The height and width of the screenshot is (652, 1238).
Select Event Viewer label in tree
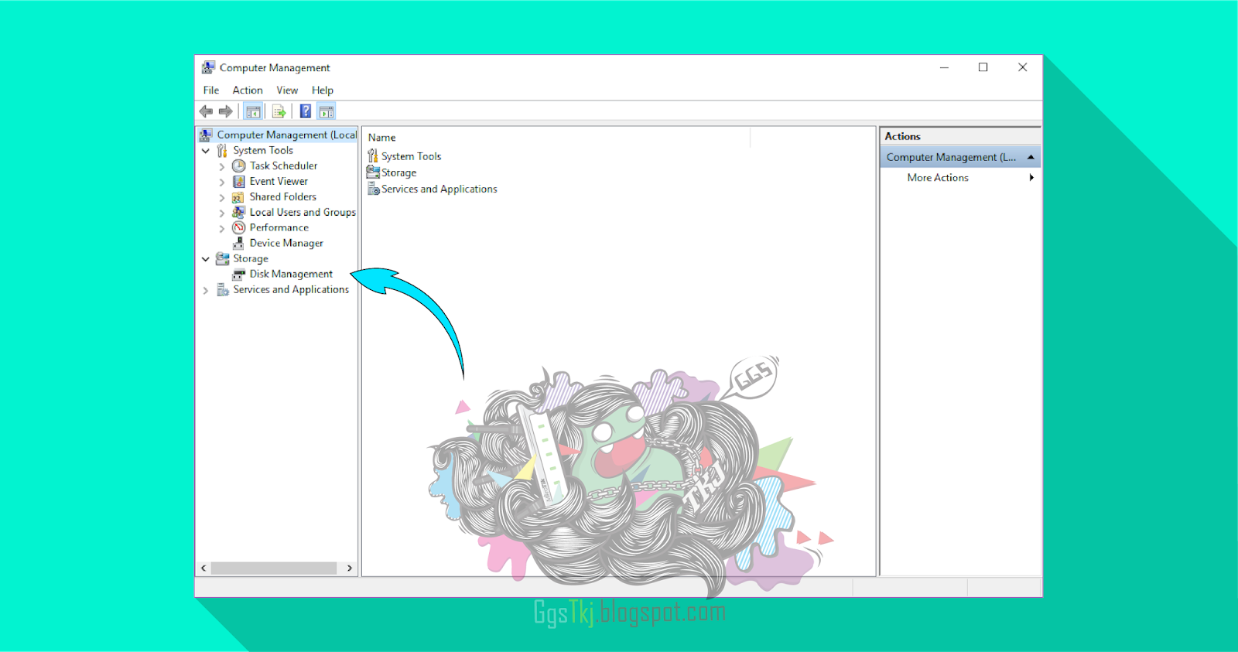pos(279,181)
